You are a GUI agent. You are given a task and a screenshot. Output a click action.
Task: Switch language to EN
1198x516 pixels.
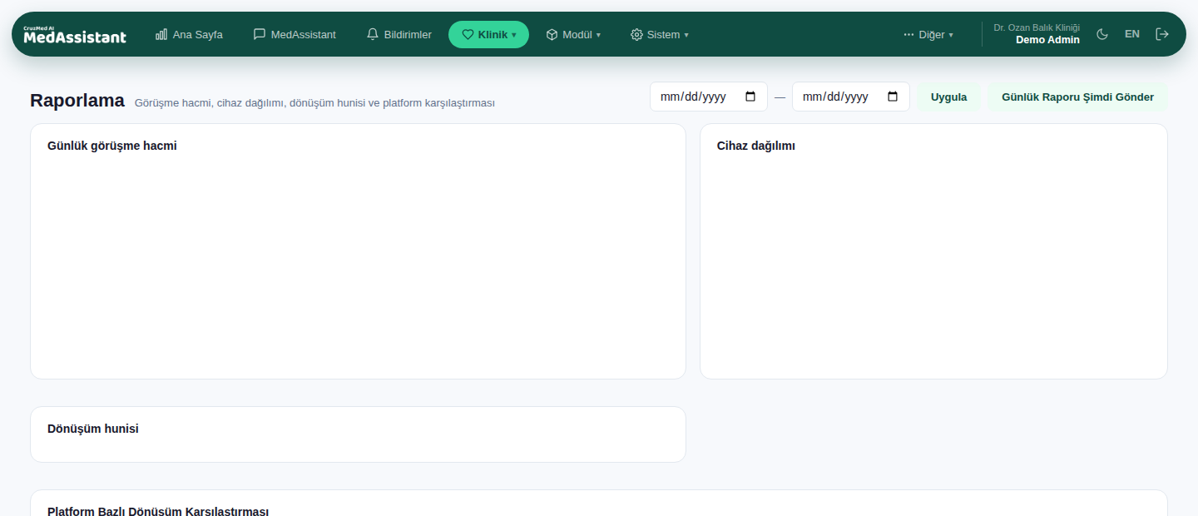[x=1132, y=34]
